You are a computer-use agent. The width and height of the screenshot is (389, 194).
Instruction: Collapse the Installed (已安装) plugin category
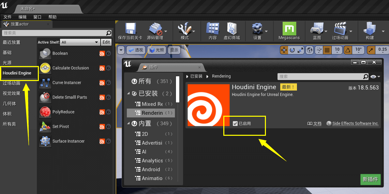pyautogui.click(x=129, y=93)
